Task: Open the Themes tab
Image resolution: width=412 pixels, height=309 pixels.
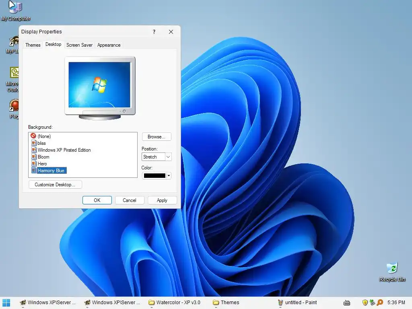Action: point(33,45)
